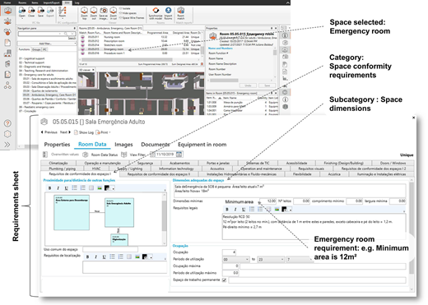Viewport: 428px width, 305px height.
Task: Click Show Log icon in room window
Action: pyautogui.click(x=76, y=132)
